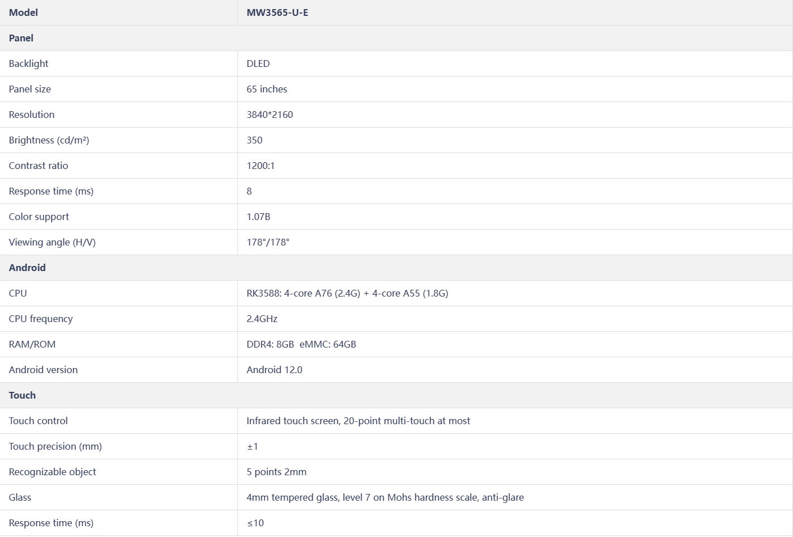The width and height of the screenshot is (793, 537).
Task: Select the 178°/178° viewing angle value
Action: pyautogui.click(x=268, y=242)
